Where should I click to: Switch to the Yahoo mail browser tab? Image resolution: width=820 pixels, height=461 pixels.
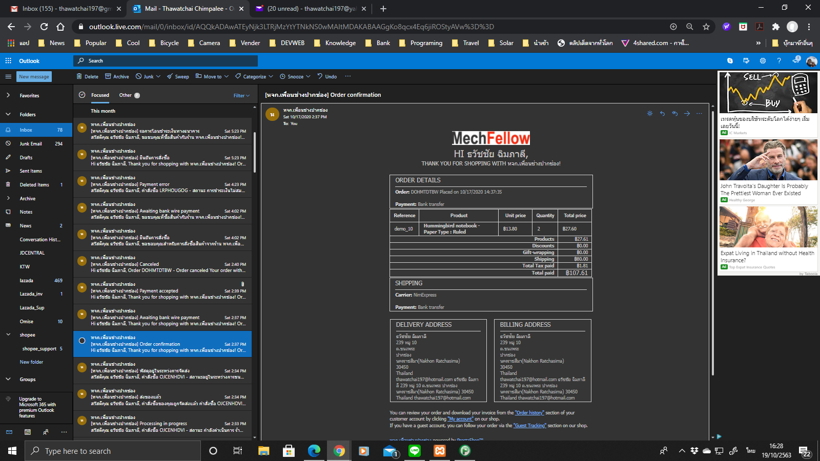(310, 8)
